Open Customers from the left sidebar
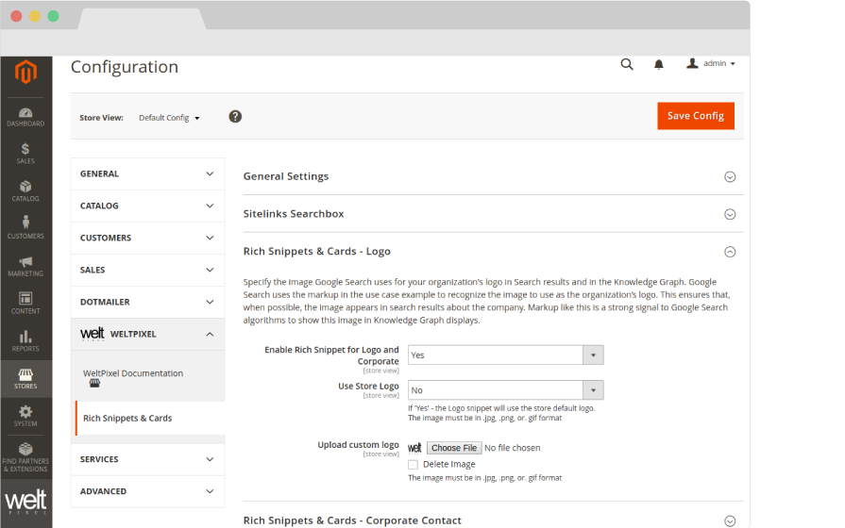Image resolution: width=845 pixels, height=528 pixels. pyautogui.click(x=25, y=228)
